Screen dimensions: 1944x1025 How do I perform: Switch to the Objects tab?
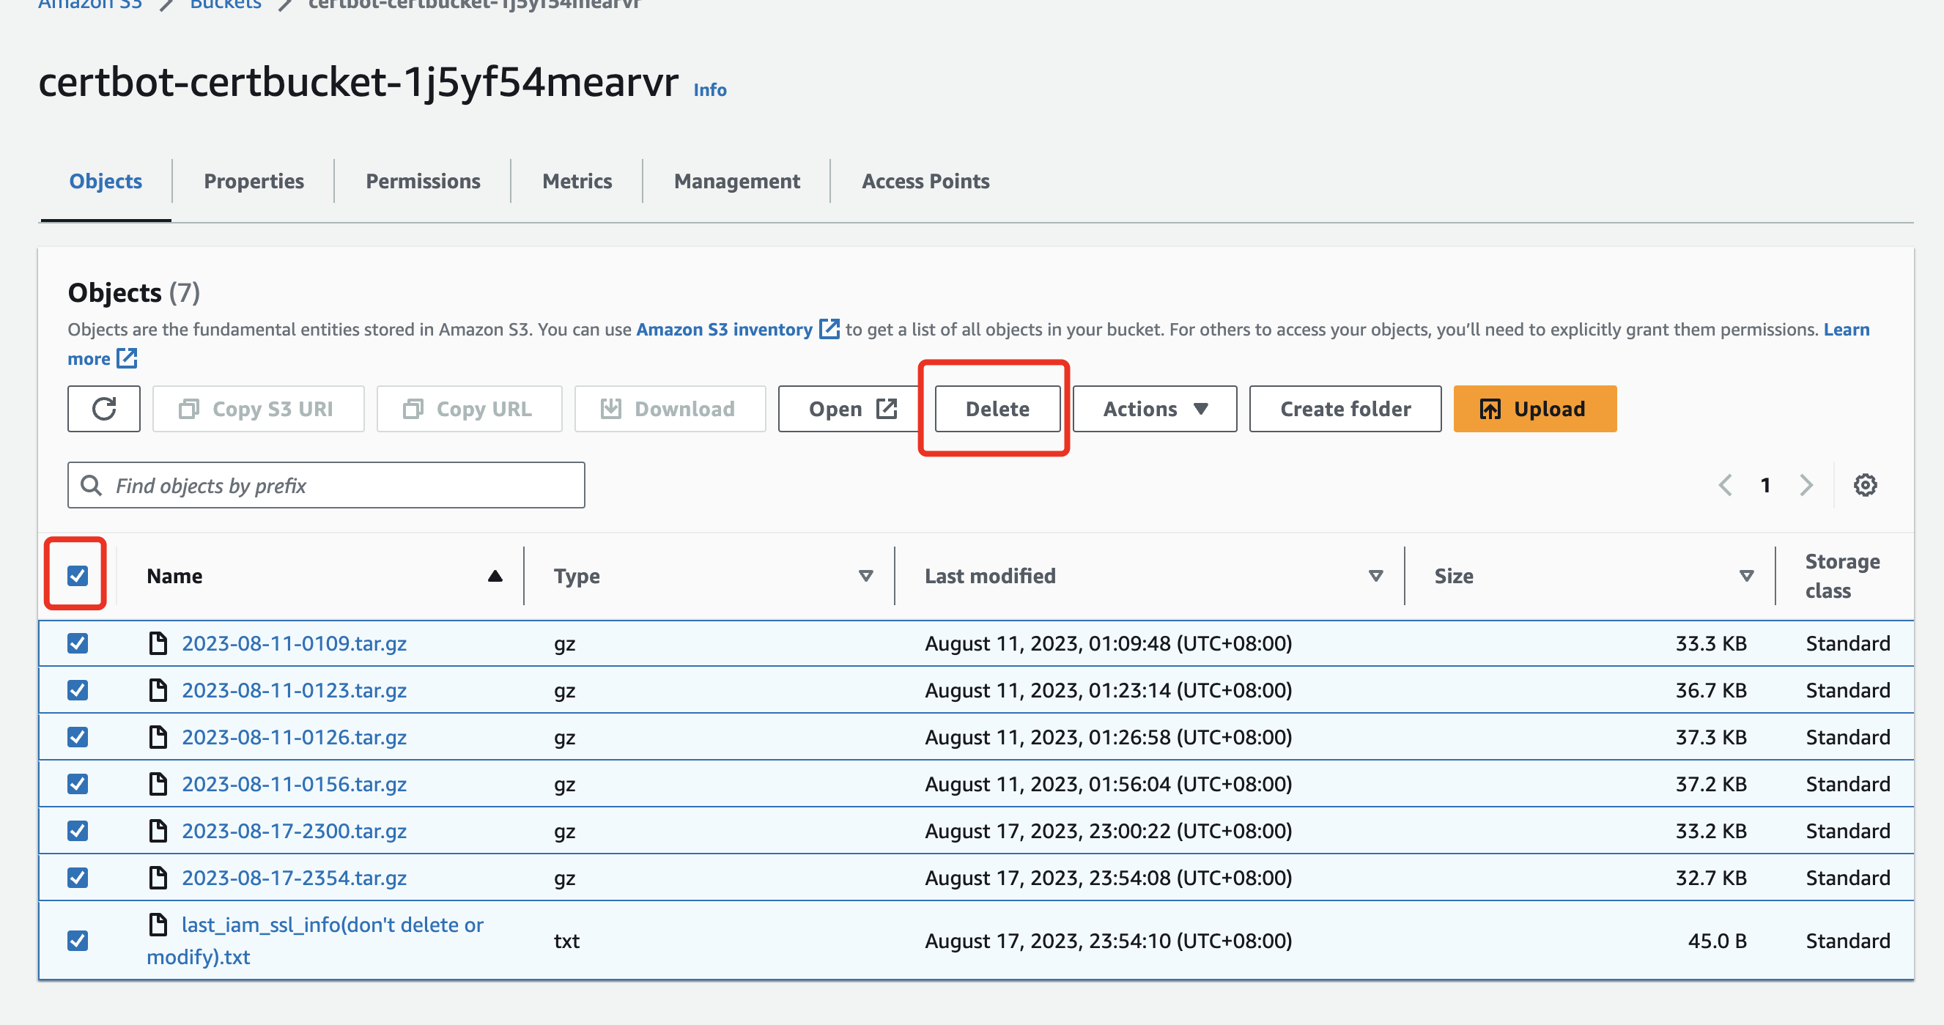click(106, 181)
